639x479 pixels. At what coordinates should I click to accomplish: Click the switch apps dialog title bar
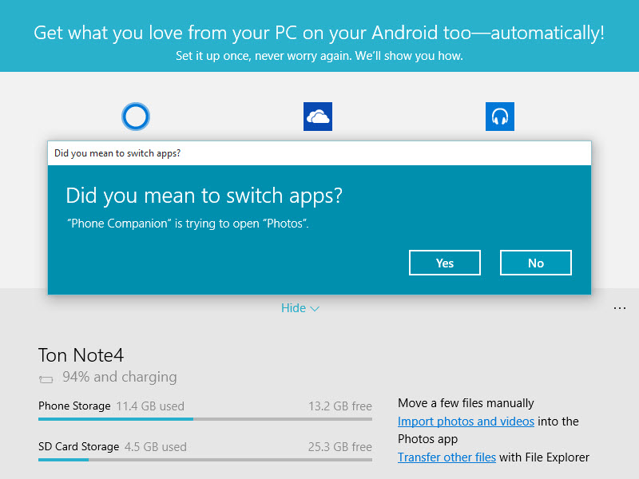coord(319,153)
